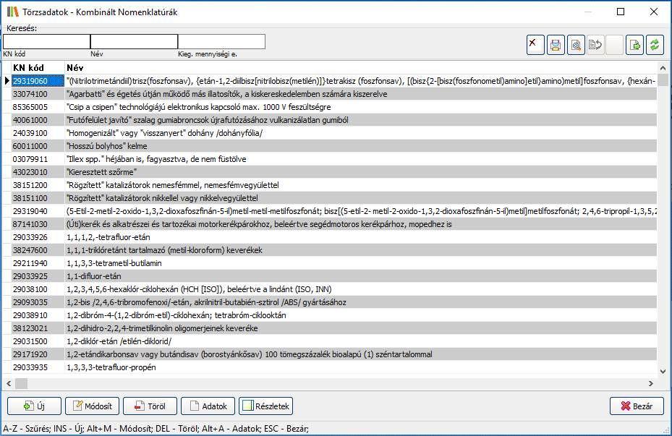The height and width of the screenshot is (436, 672).
Task: Click the Töröl delete button
Action: (150, 406)
